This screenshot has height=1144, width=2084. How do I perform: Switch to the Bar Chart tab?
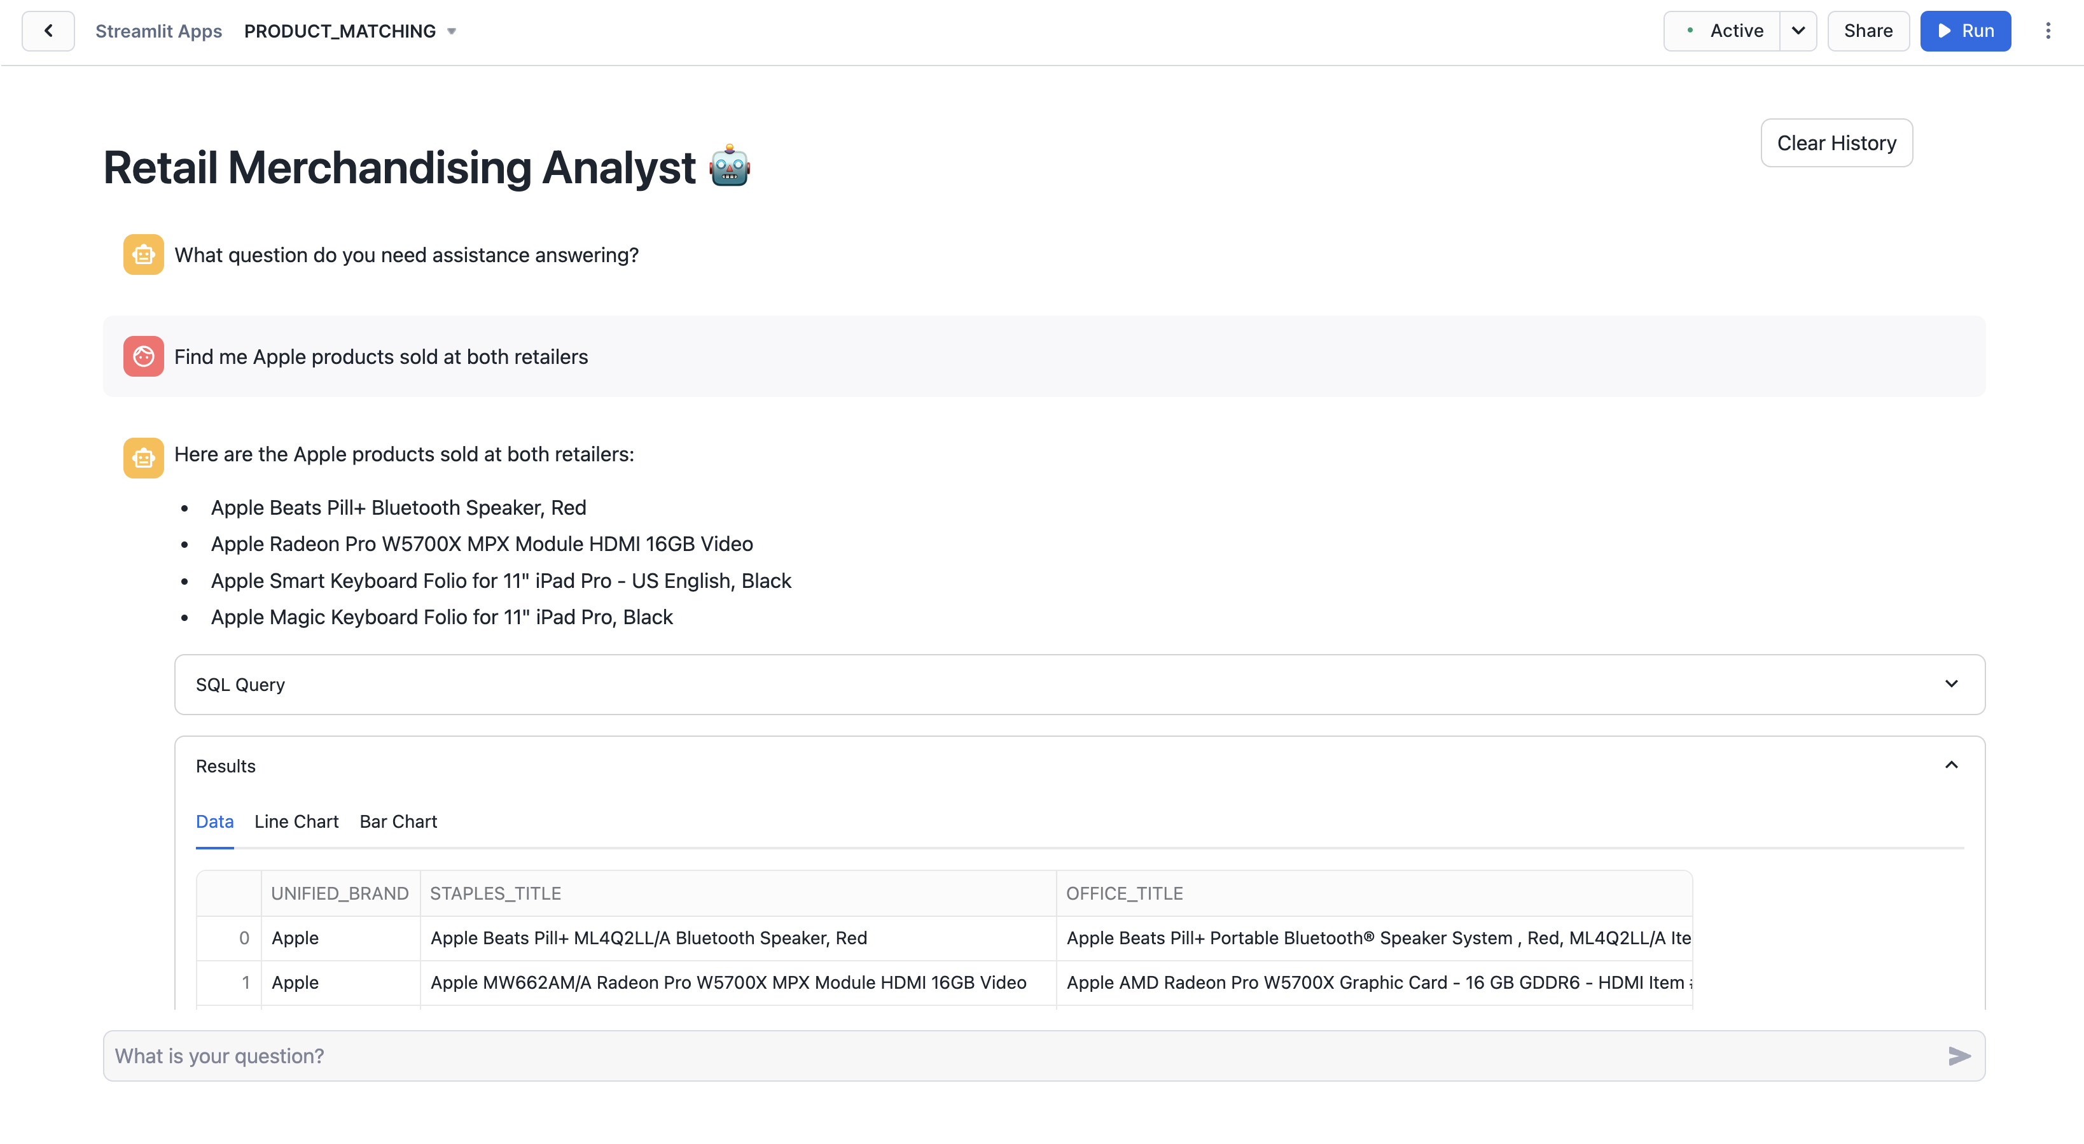(x=398, y=822)
